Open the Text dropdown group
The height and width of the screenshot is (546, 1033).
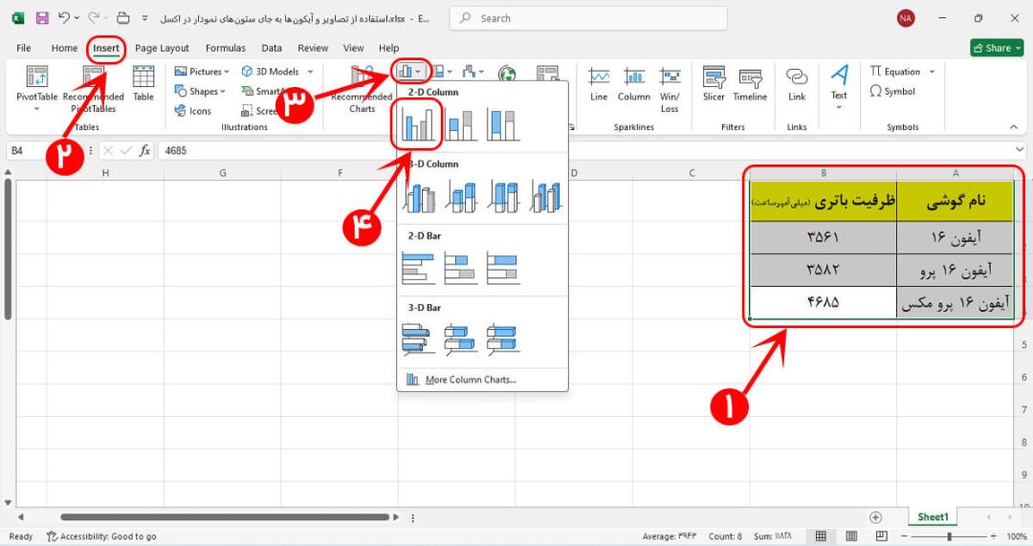(x=839, y=87)
